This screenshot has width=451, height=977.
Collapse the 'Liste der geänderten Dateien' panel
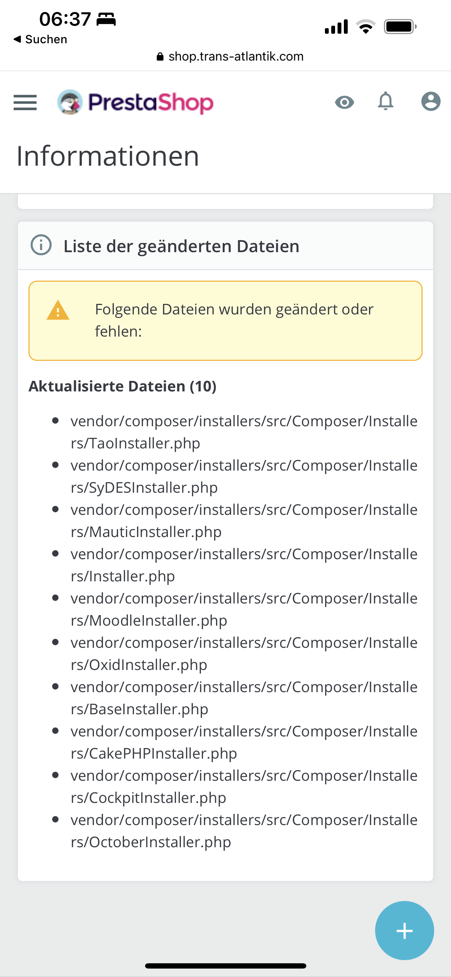181,246
